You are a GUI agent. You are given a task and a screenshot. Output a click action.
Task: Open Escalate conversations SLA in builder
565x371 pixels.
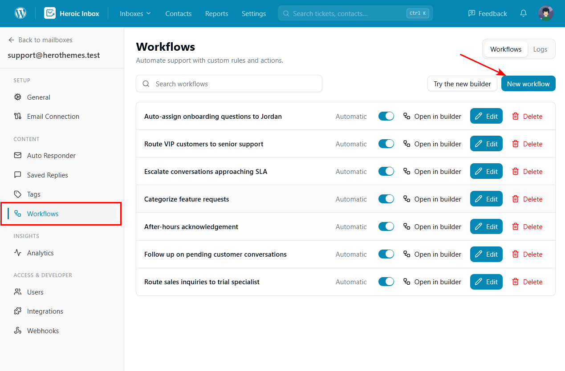click(x=432, y=172)
